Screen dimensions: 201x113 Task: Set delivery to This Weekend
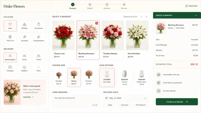[140, 105]
